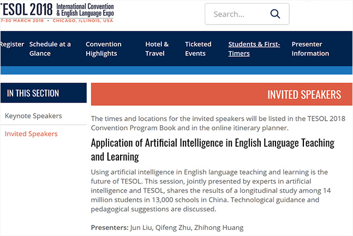Open the Ticketed Events page
This screenshot has height=236, width=353.
point(198,49)
